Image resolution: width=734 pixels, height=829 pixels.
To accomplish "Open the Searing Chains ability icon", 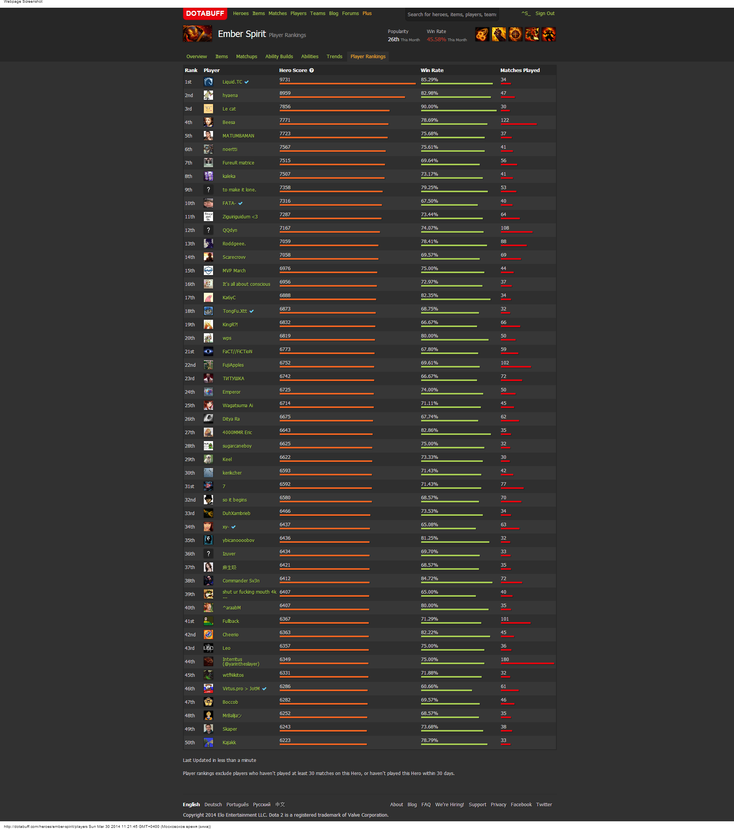I will 482,34.
